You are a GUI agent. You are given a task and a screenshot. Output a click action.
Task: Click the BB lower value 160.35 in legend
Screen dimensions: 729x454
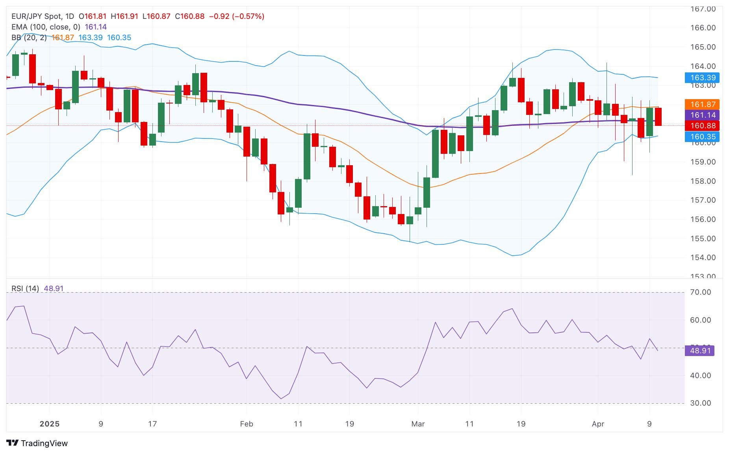pyautogui.click(x=119, y=37)
